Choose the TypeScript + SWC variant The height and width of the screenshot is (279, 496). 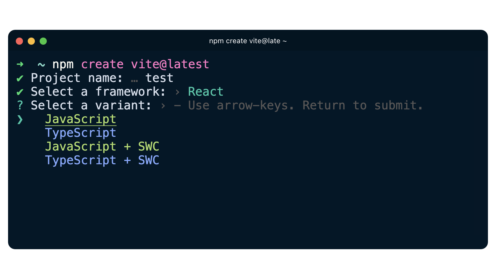pyautogui.click(x=102, y=160)
